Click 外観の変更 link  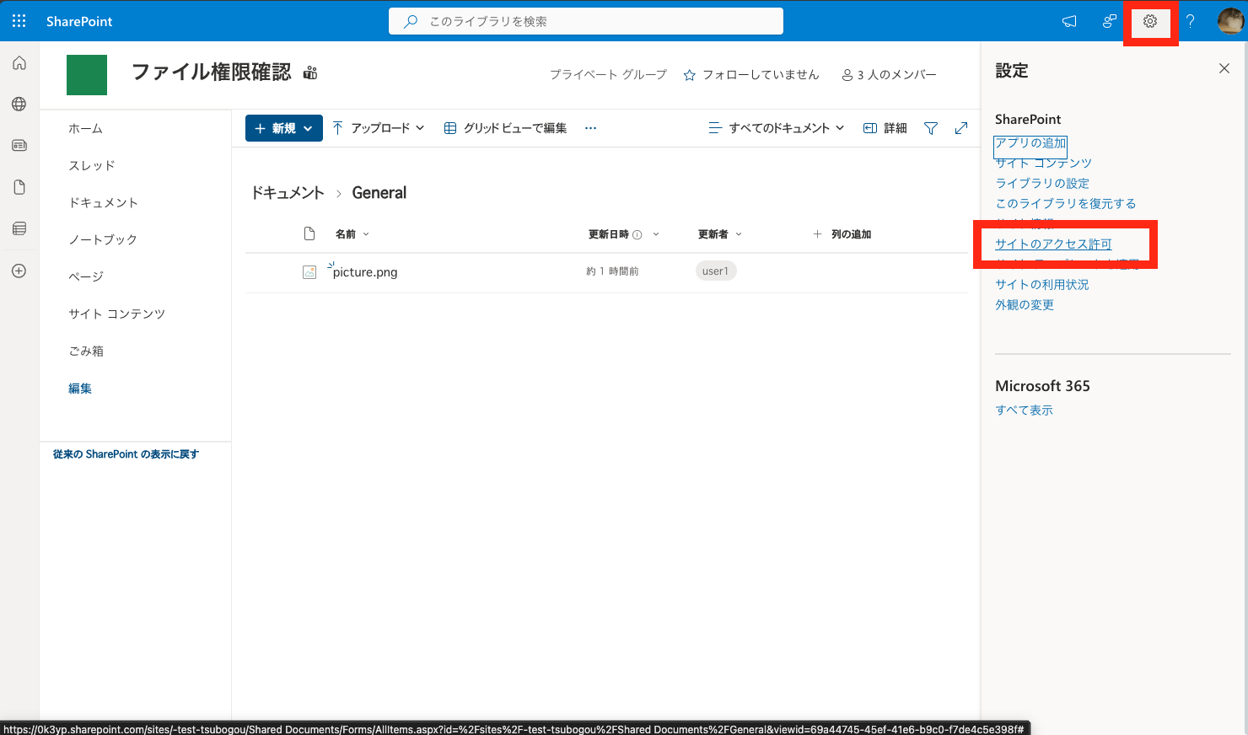click(x=1025, y=304)
